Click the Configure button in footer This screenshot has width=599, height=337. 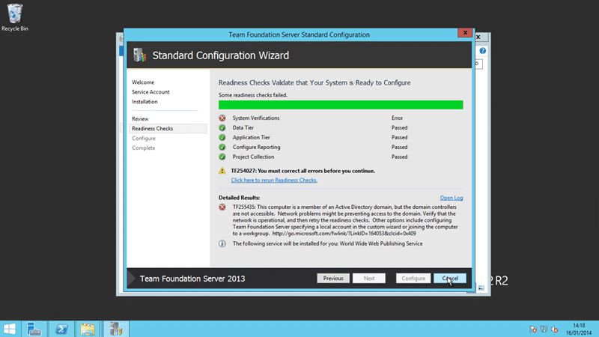(x=413, y=278)
